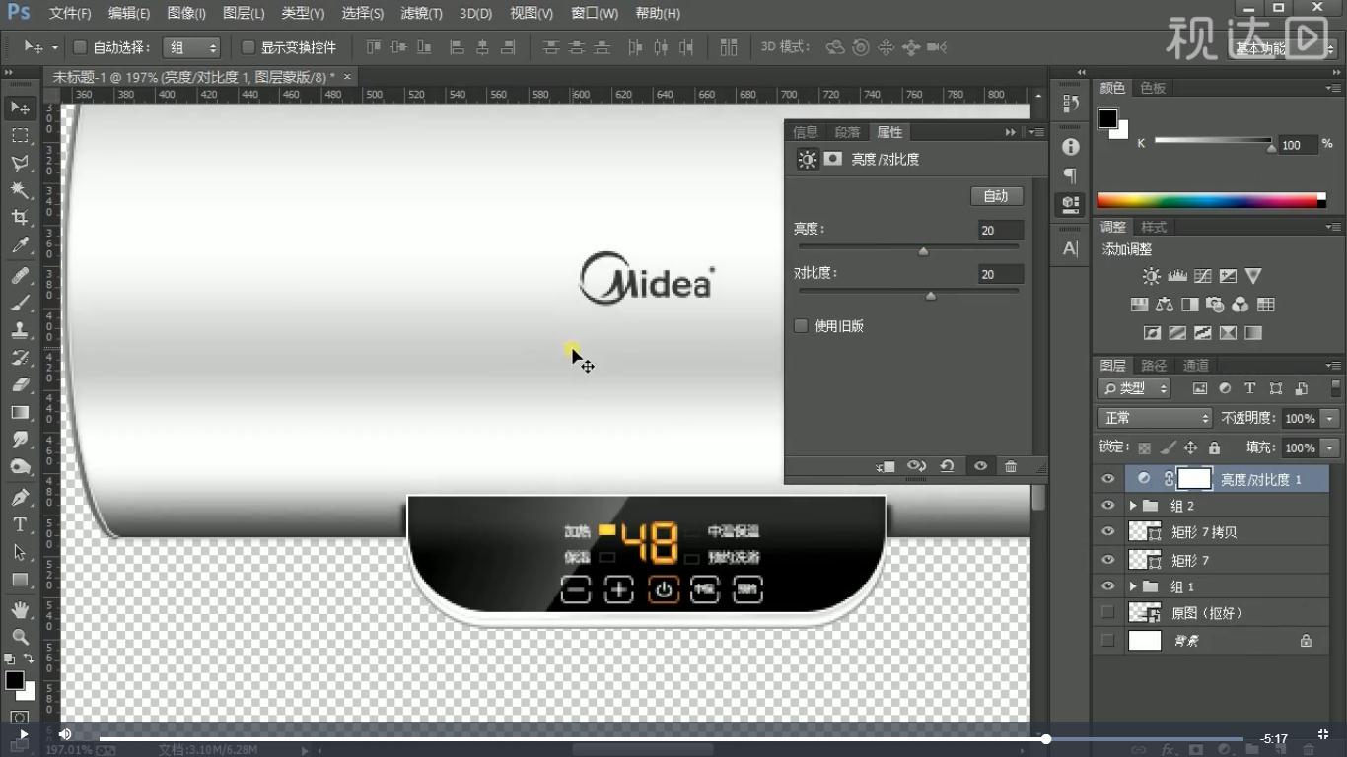Select the Healing Brush tool
This screenshot has width=1347, height=757.
[20, 276]
